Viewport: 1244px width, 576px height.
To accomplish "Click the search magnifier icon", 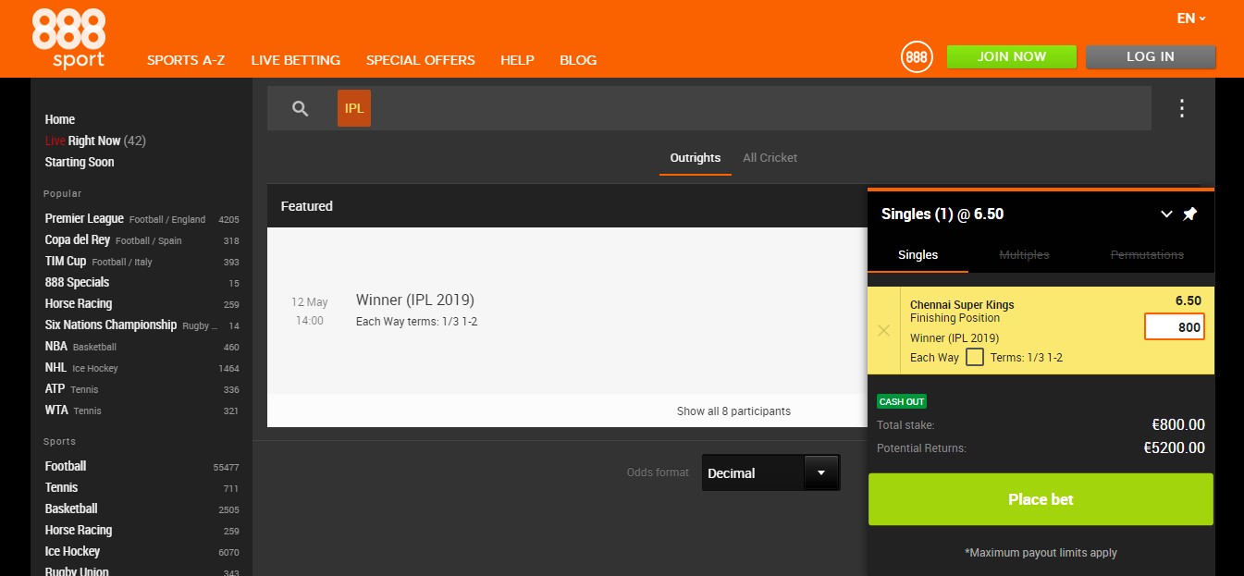I will click(300, 108).
